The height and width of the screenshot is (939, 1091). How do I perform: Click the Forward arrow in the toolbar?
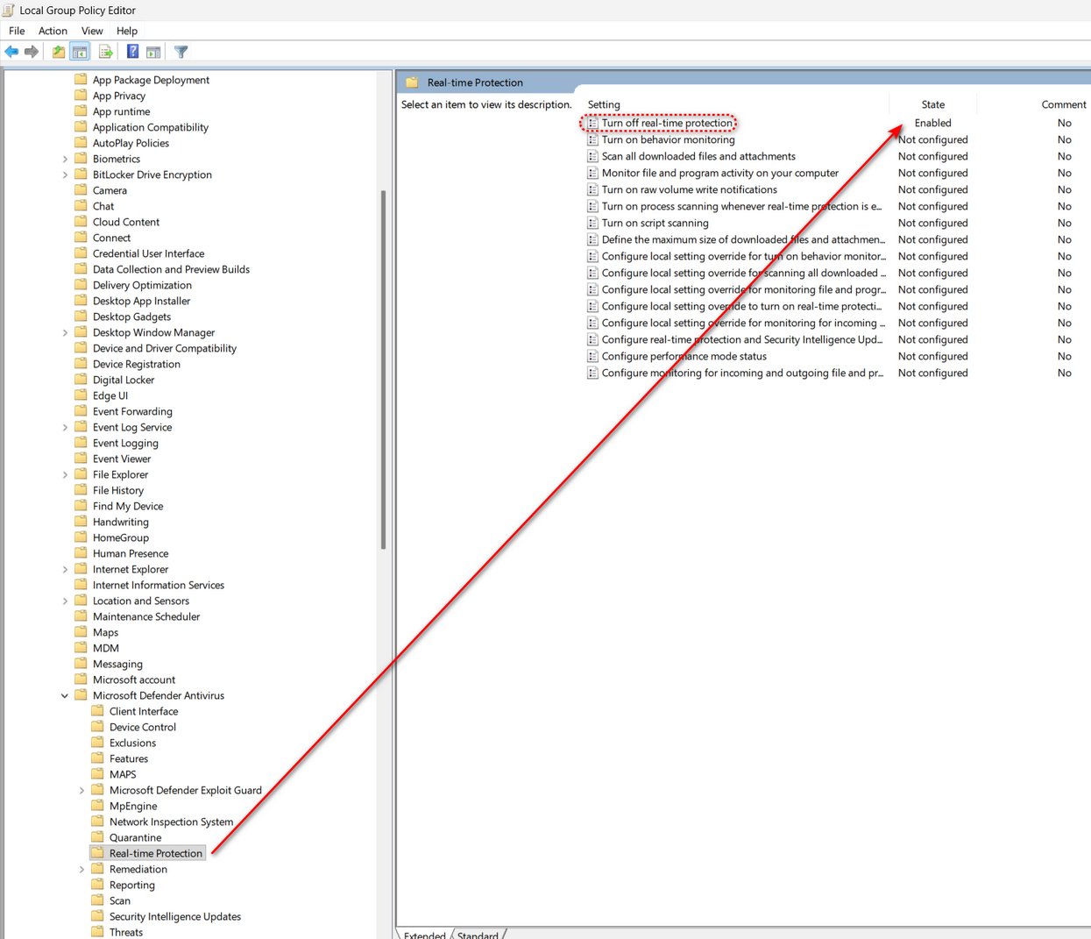click(x=32, y=52)
